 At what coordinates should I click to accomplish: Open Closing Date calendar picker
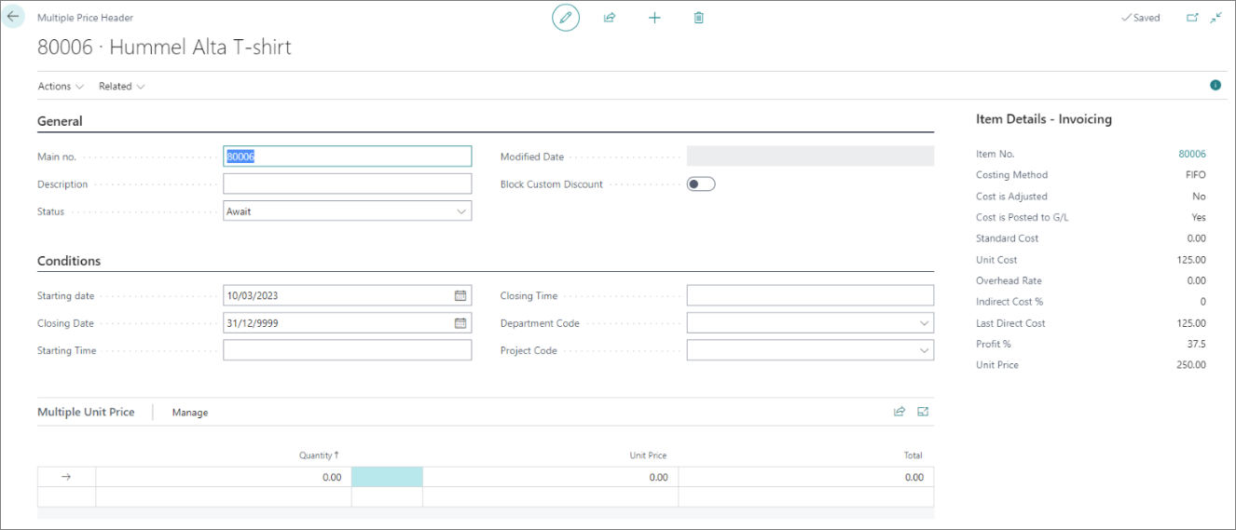click(460, 323)
